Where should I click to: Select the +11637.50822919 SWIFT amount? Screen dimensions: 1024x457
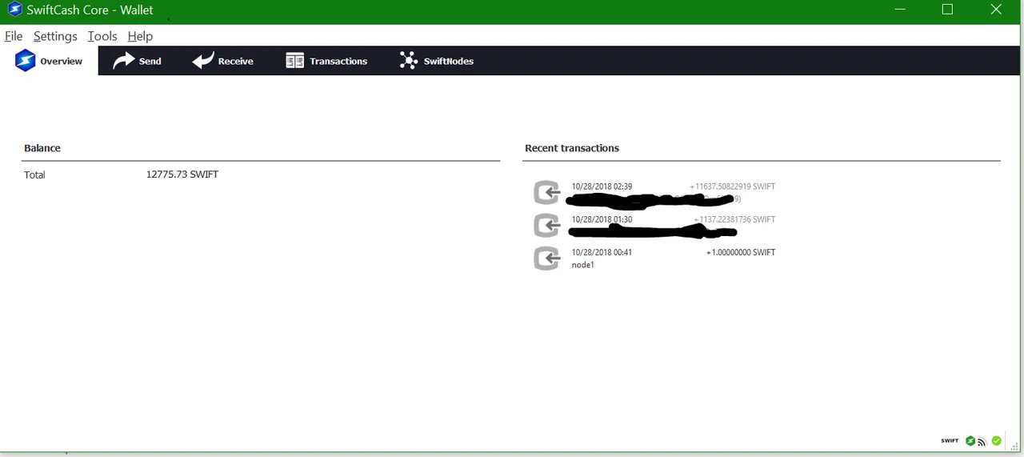coord(733,186)
